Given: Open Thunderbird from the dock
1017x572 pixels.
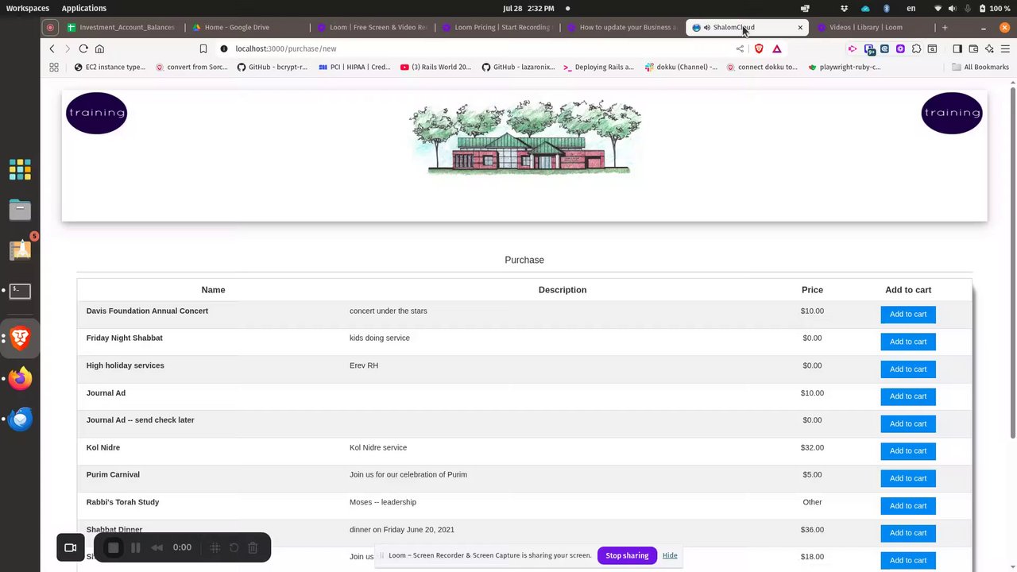Looking at the screenshot, I should 20,419.
